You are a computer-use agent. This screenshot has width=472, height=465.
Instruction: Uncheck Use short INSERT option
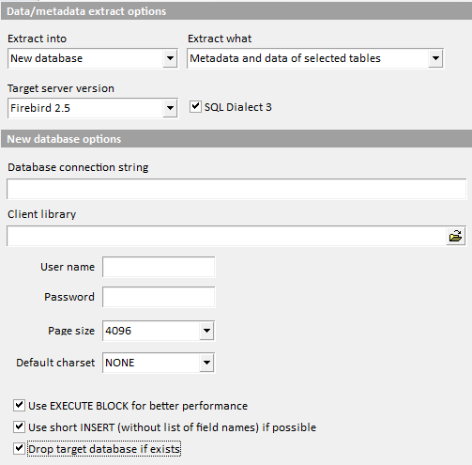(19, 426)
